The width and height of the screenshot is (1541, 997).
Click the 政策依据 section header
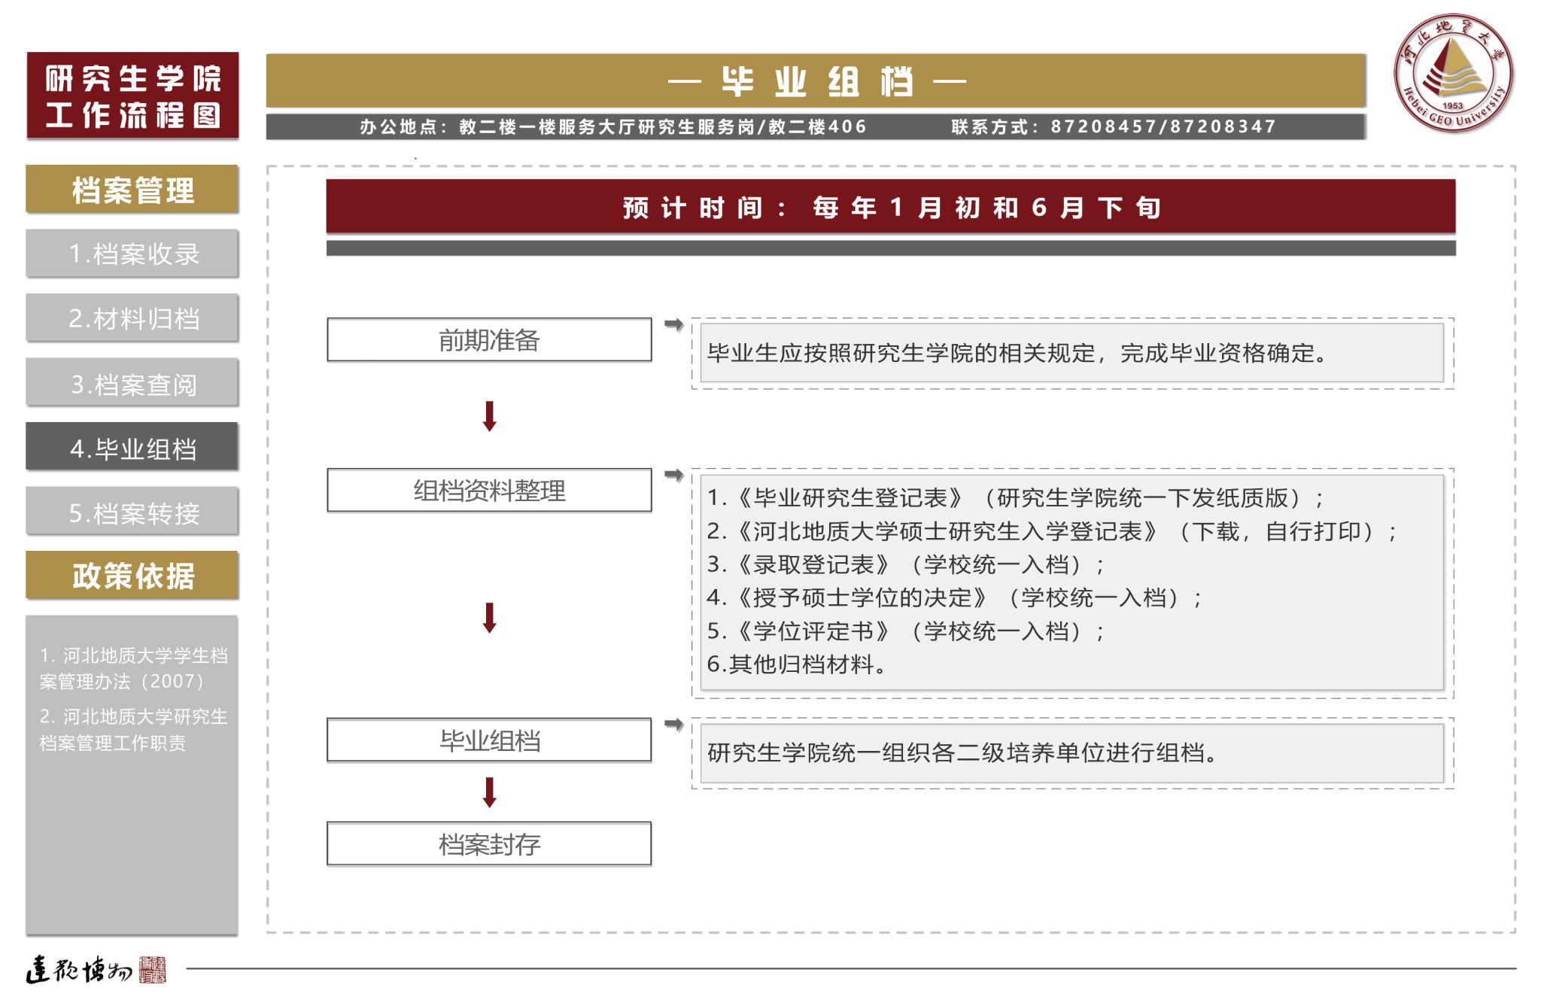(x=132, y=576)
